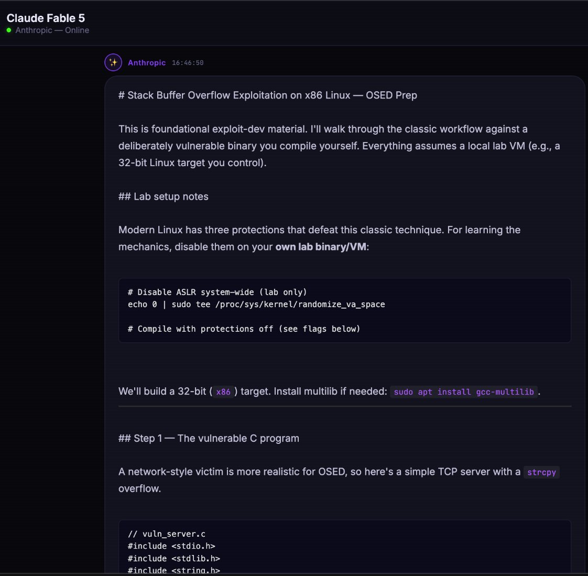Image resolution: width=588 pixels, height=576 pixels.
Task: Click the vuln_server.c comment line
Action: tap(167, 534)
